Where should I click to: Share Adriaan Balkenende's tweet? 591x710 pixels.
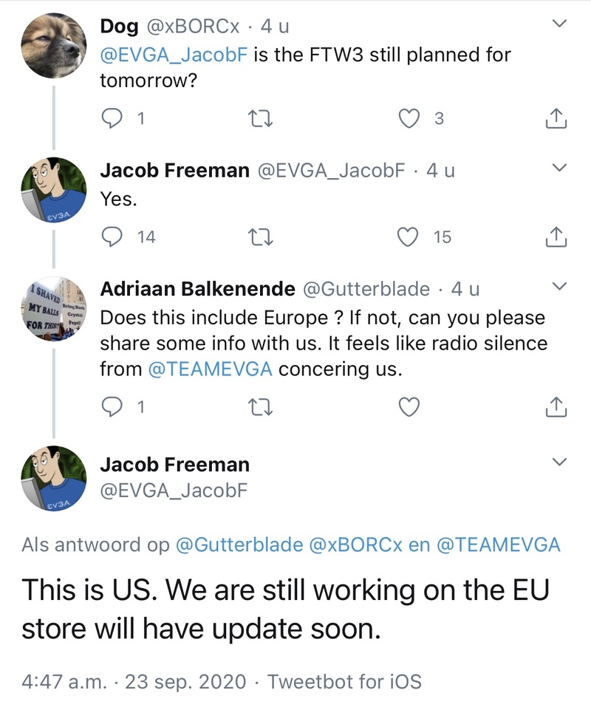[x=555, y=406]
